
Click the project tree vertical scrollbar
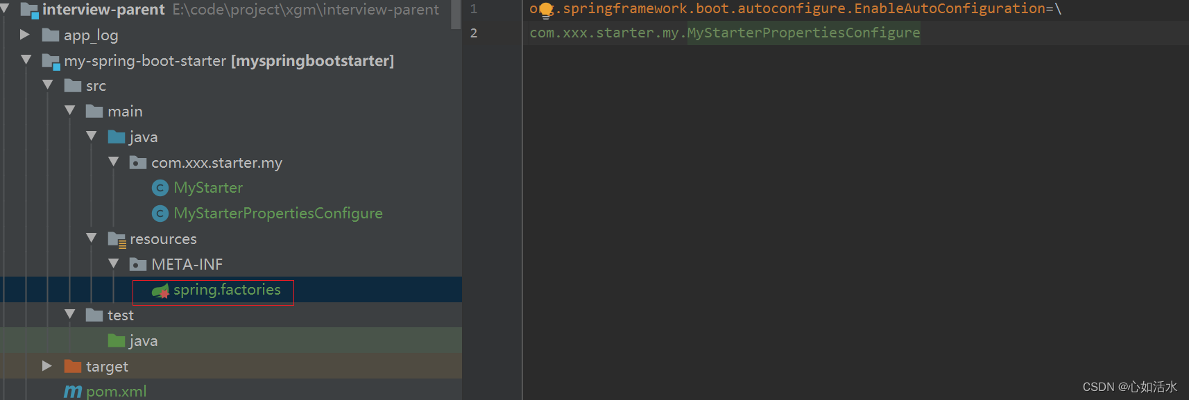pos(456,15)
